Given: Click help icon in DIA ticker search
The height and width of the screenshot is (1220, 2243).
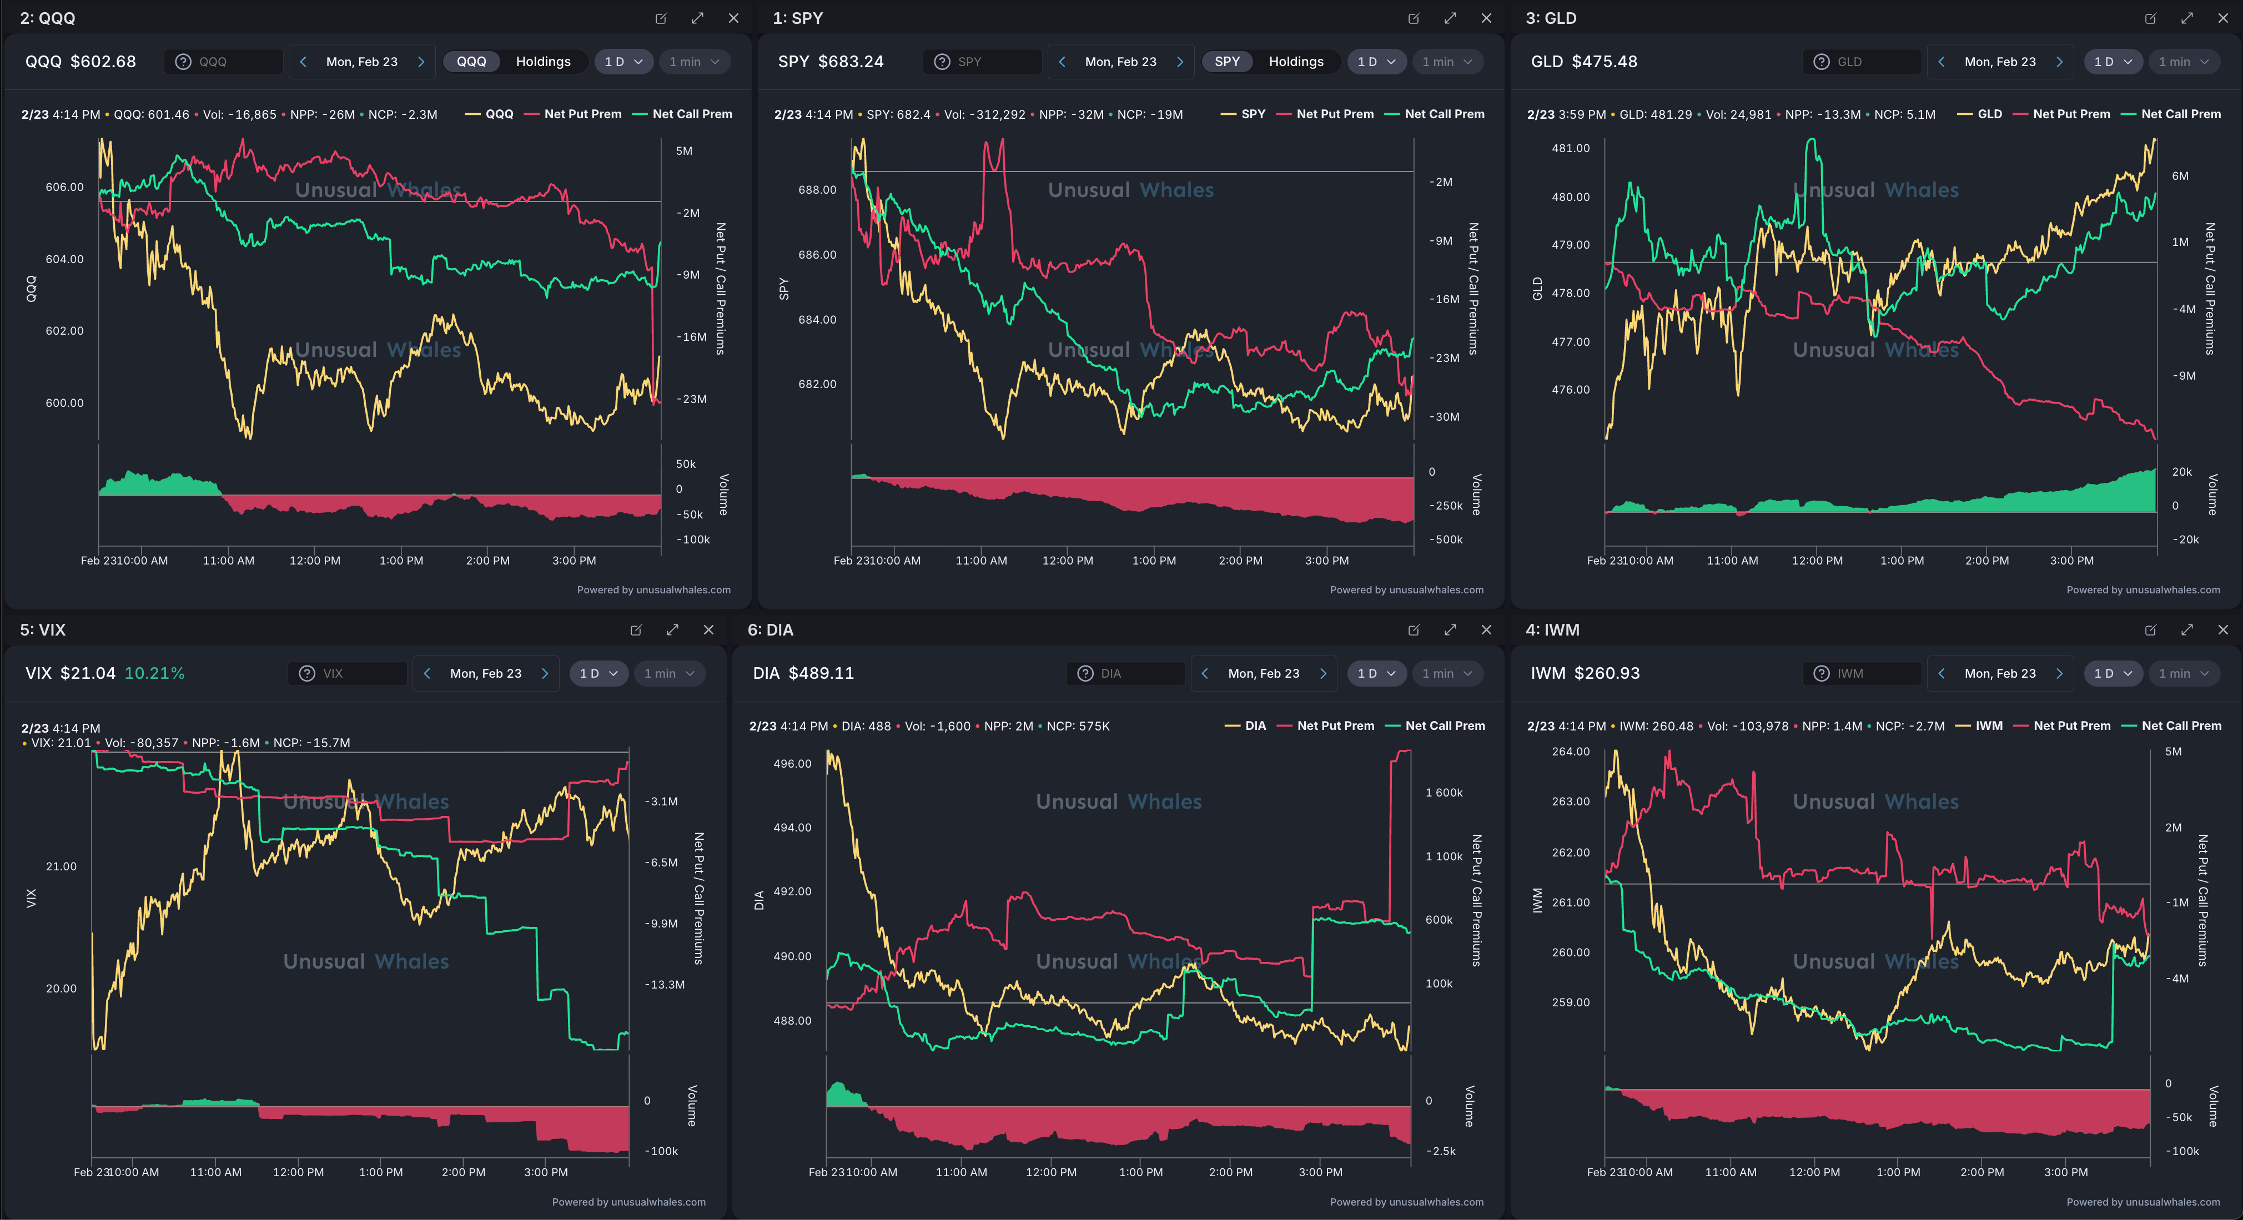Looking at the screenshot, I should coord(1085,673).
